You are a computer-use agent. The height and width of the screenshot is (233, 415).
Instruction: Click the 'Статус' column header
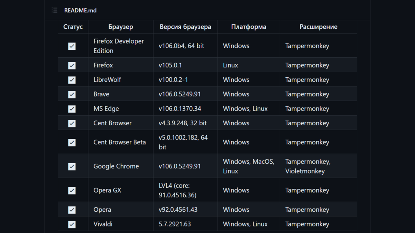[73, 27]
